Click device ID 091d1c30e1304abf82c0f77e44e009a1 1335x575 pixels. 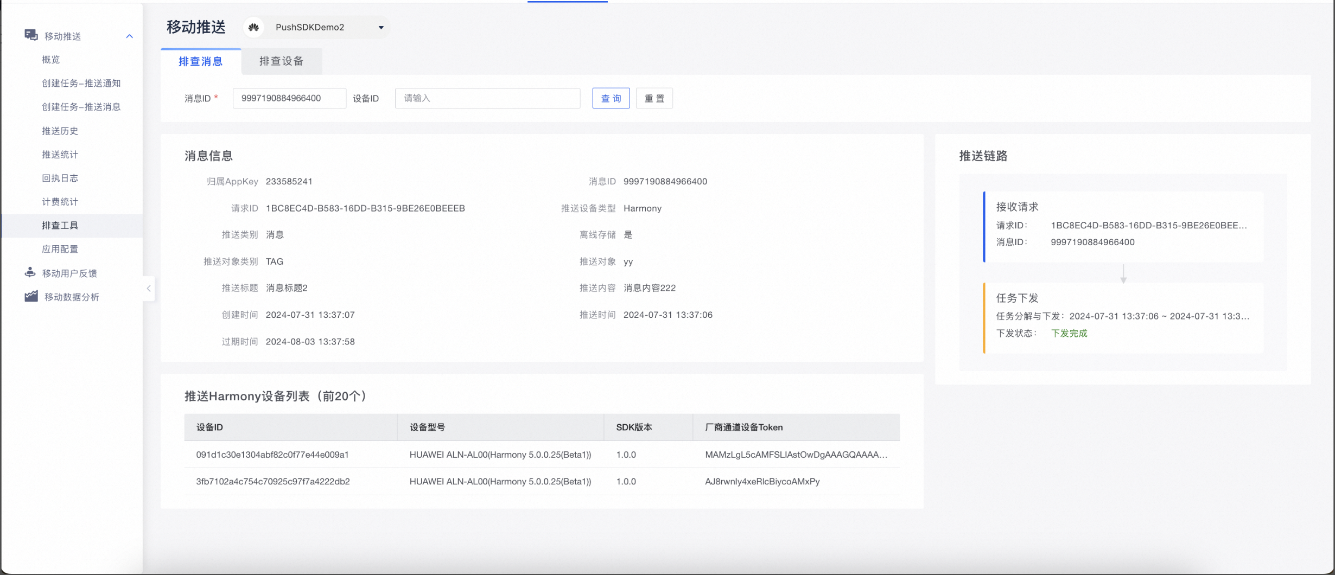tap(272, 455)
